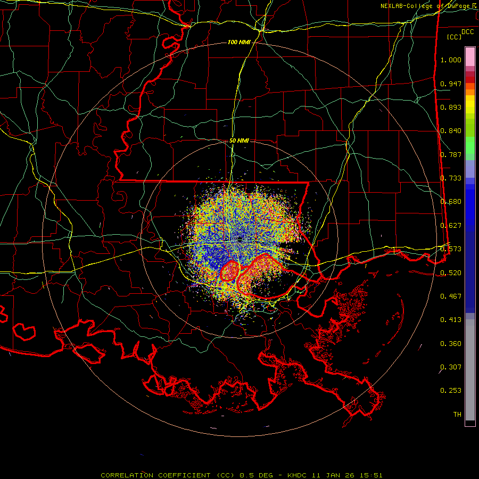Click the [CC] unit label above the color bar
Image resolution: width=479 pixels, height=479 pixels.
[455, 37]
